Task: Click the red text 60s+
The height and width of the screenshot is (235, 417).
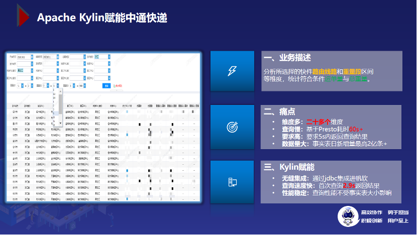Action: click(x=356, y=129)
